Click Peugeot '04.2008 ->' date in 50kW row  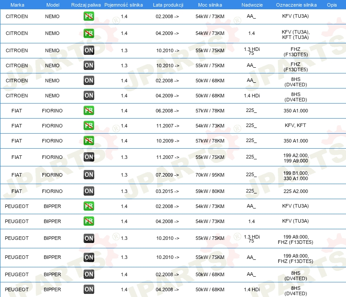[167, 289]
